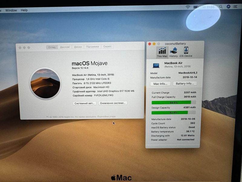Open the Підтримка tab

pos(93,47)
